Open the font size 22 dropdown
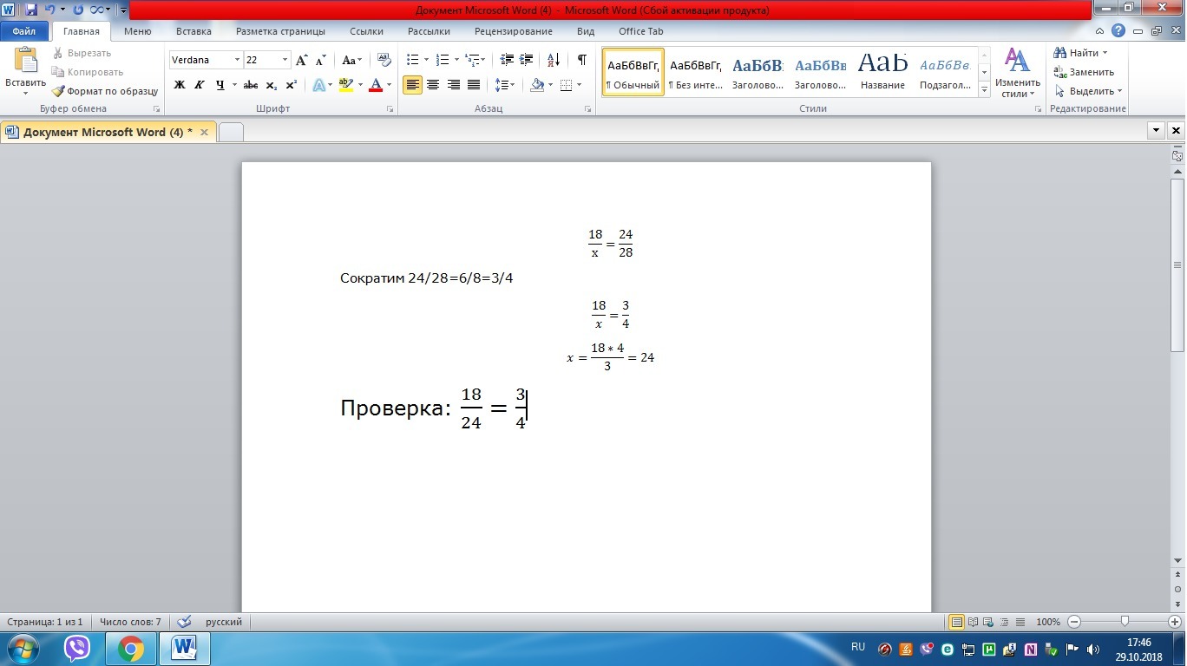 click(x=285, y=60)
